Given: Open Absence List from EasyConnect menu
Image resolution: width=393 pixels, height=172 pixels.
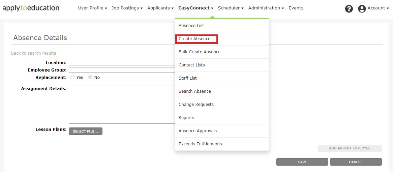Looking at the screenshot, I should pos(191,26).
